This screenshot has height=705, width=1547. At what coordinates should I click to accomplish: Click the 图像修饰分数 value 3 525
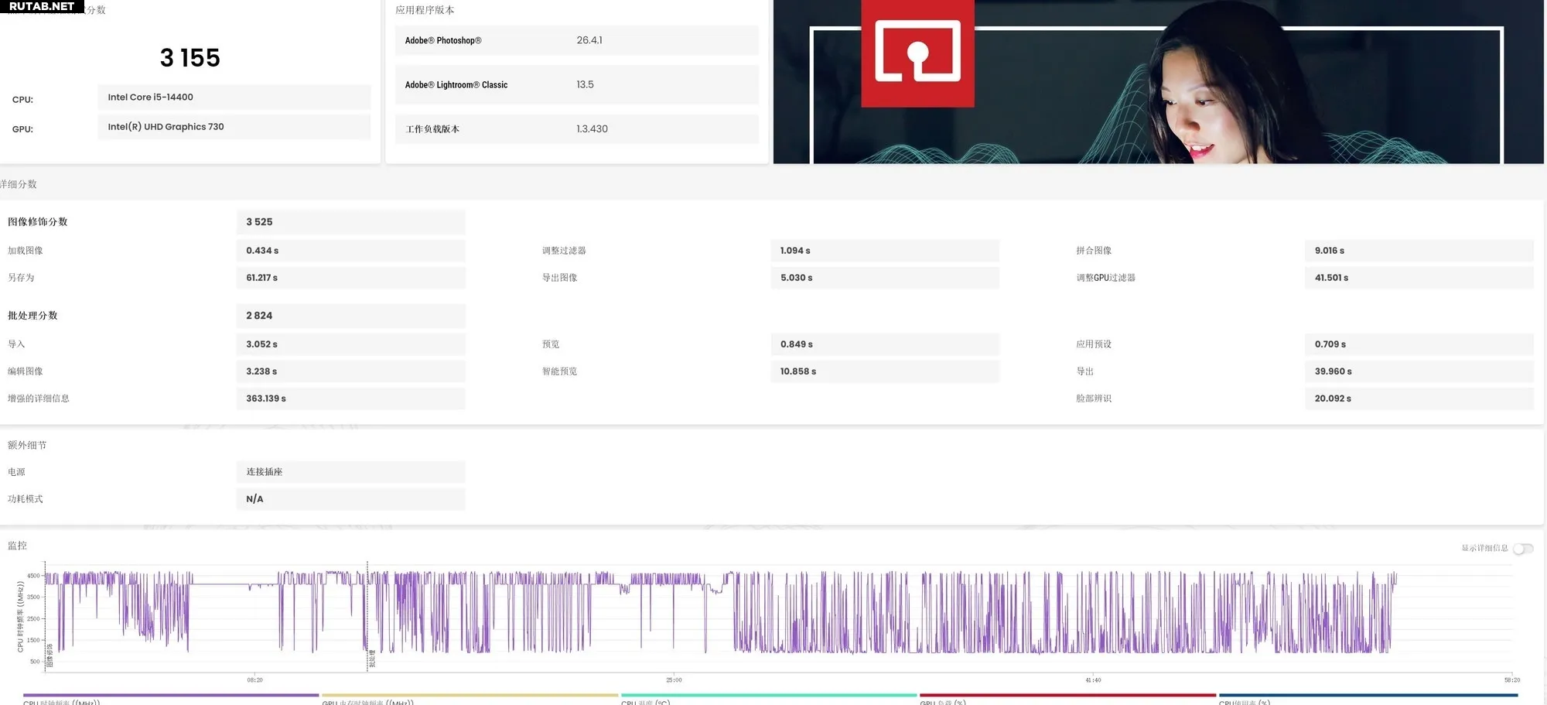point(350,222)
